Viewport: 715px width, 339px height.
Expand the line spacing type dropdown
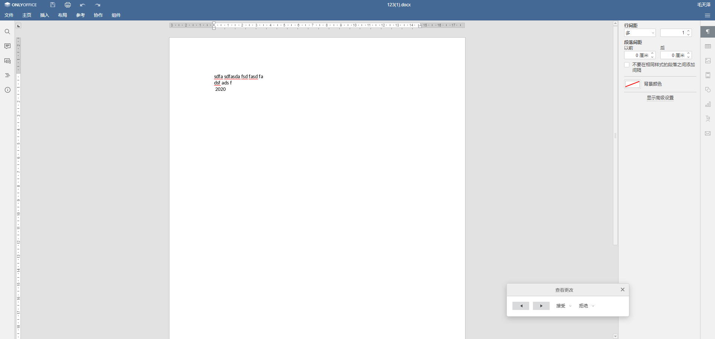pyautogui.click(x=639, y=33)
